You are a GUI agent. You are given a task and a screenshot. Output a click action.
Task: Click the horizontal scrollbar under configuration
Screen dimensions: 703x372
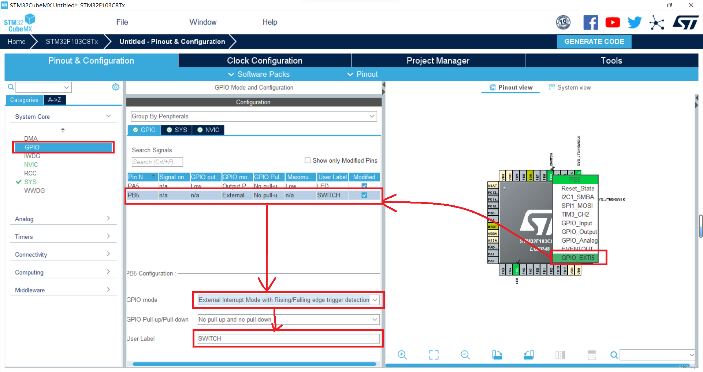254,364
